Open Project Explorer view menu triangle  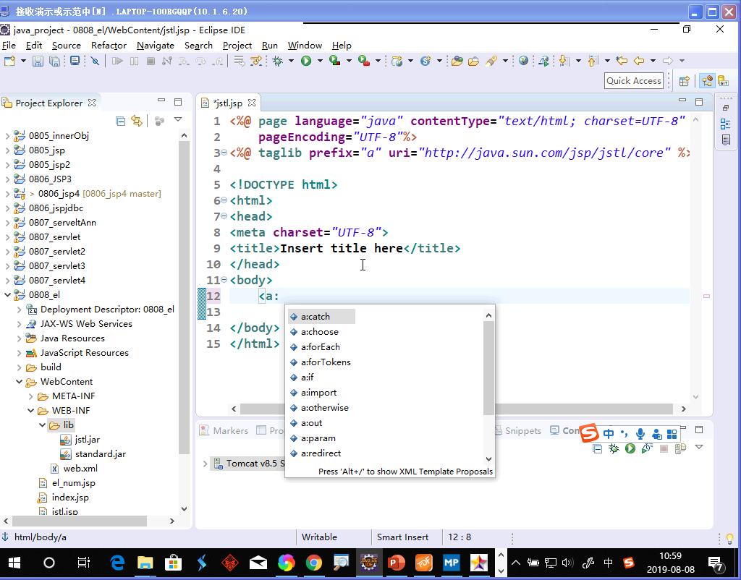pyautogui.click(x=178, y=119)
